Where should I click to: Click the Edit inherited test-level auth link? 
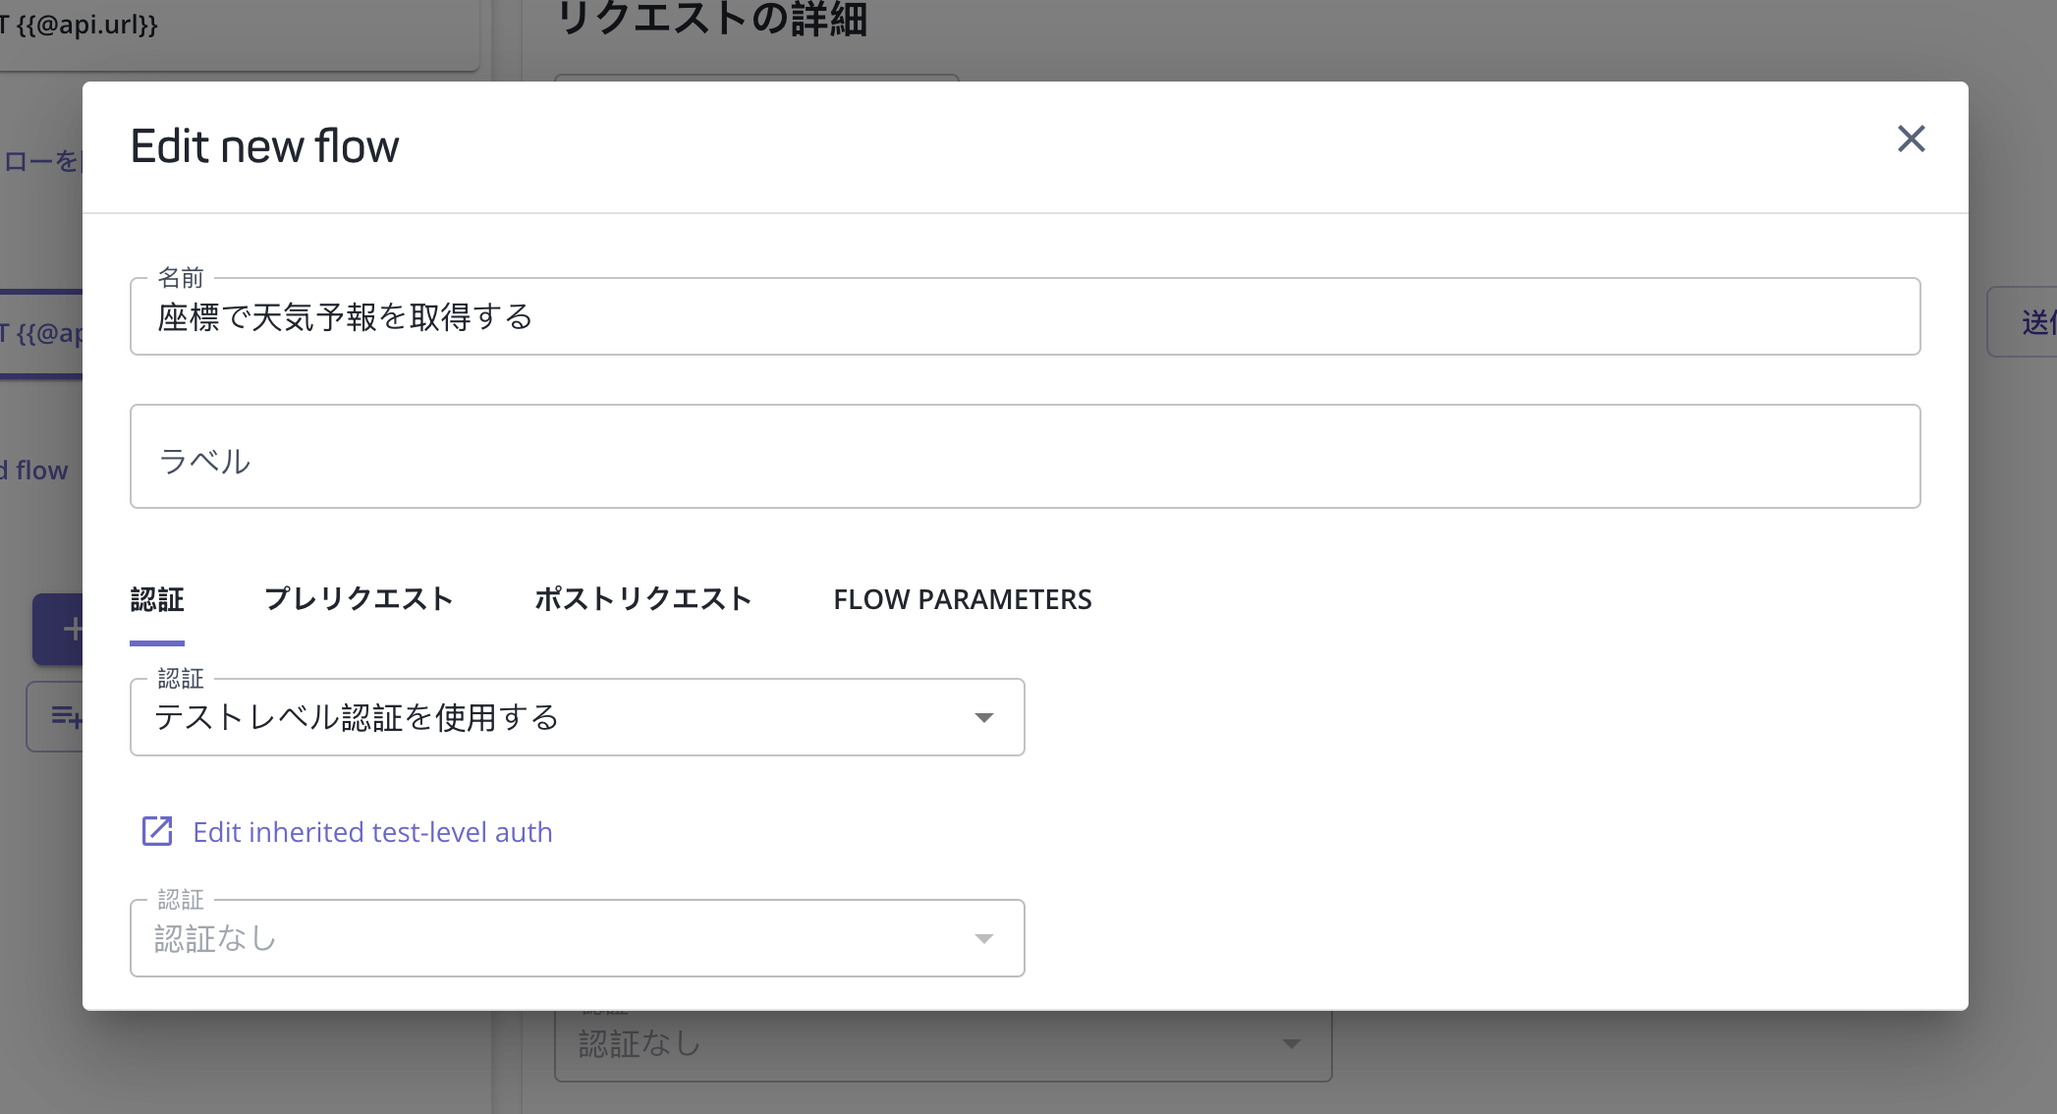tap(372, 832)
